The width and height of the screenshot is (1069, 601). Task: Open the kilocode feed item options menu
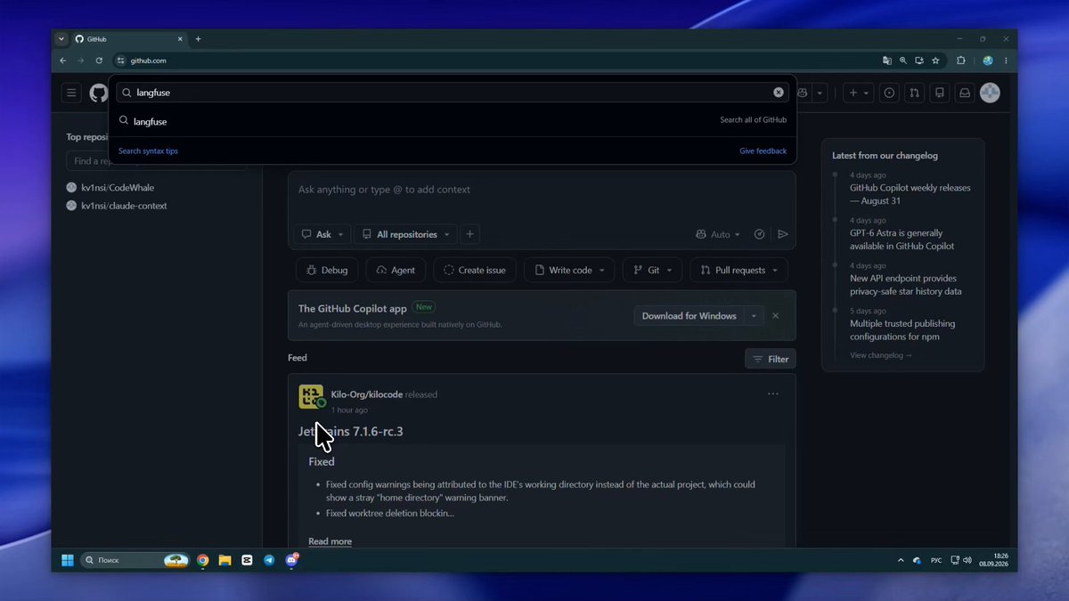pos(772,394)
